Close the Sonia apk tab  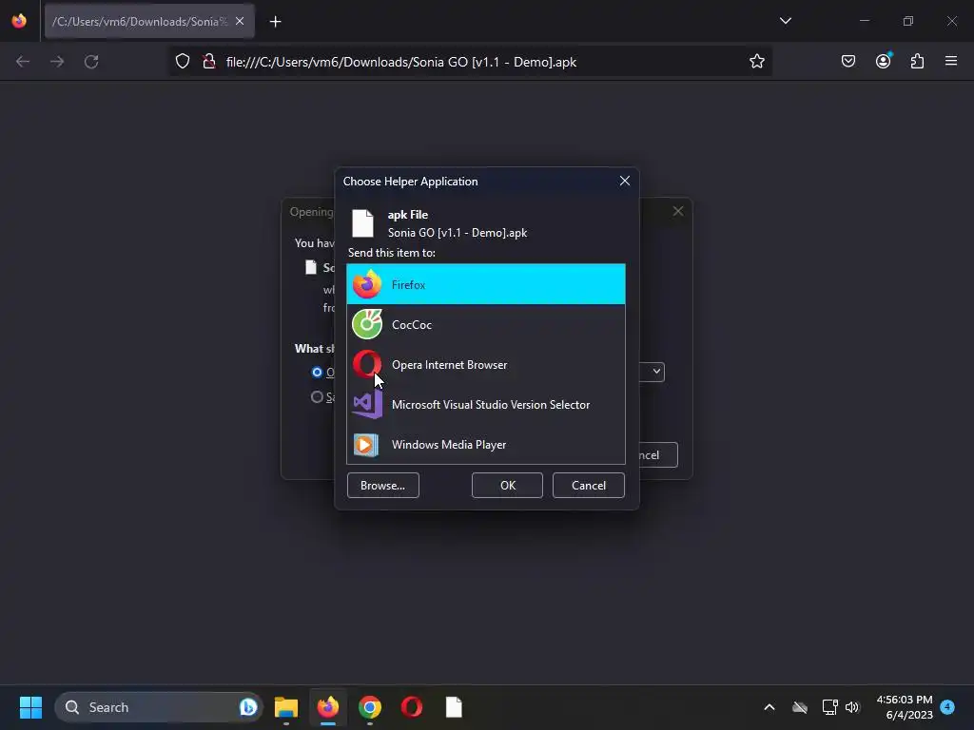(x=240, y=21)
